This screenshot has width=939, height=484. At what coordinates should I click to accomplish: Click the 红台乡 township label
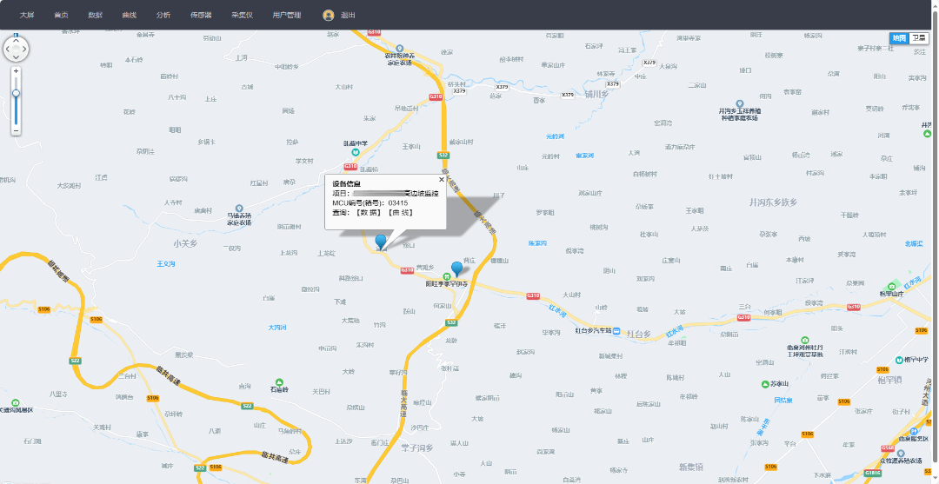point(639,334)
